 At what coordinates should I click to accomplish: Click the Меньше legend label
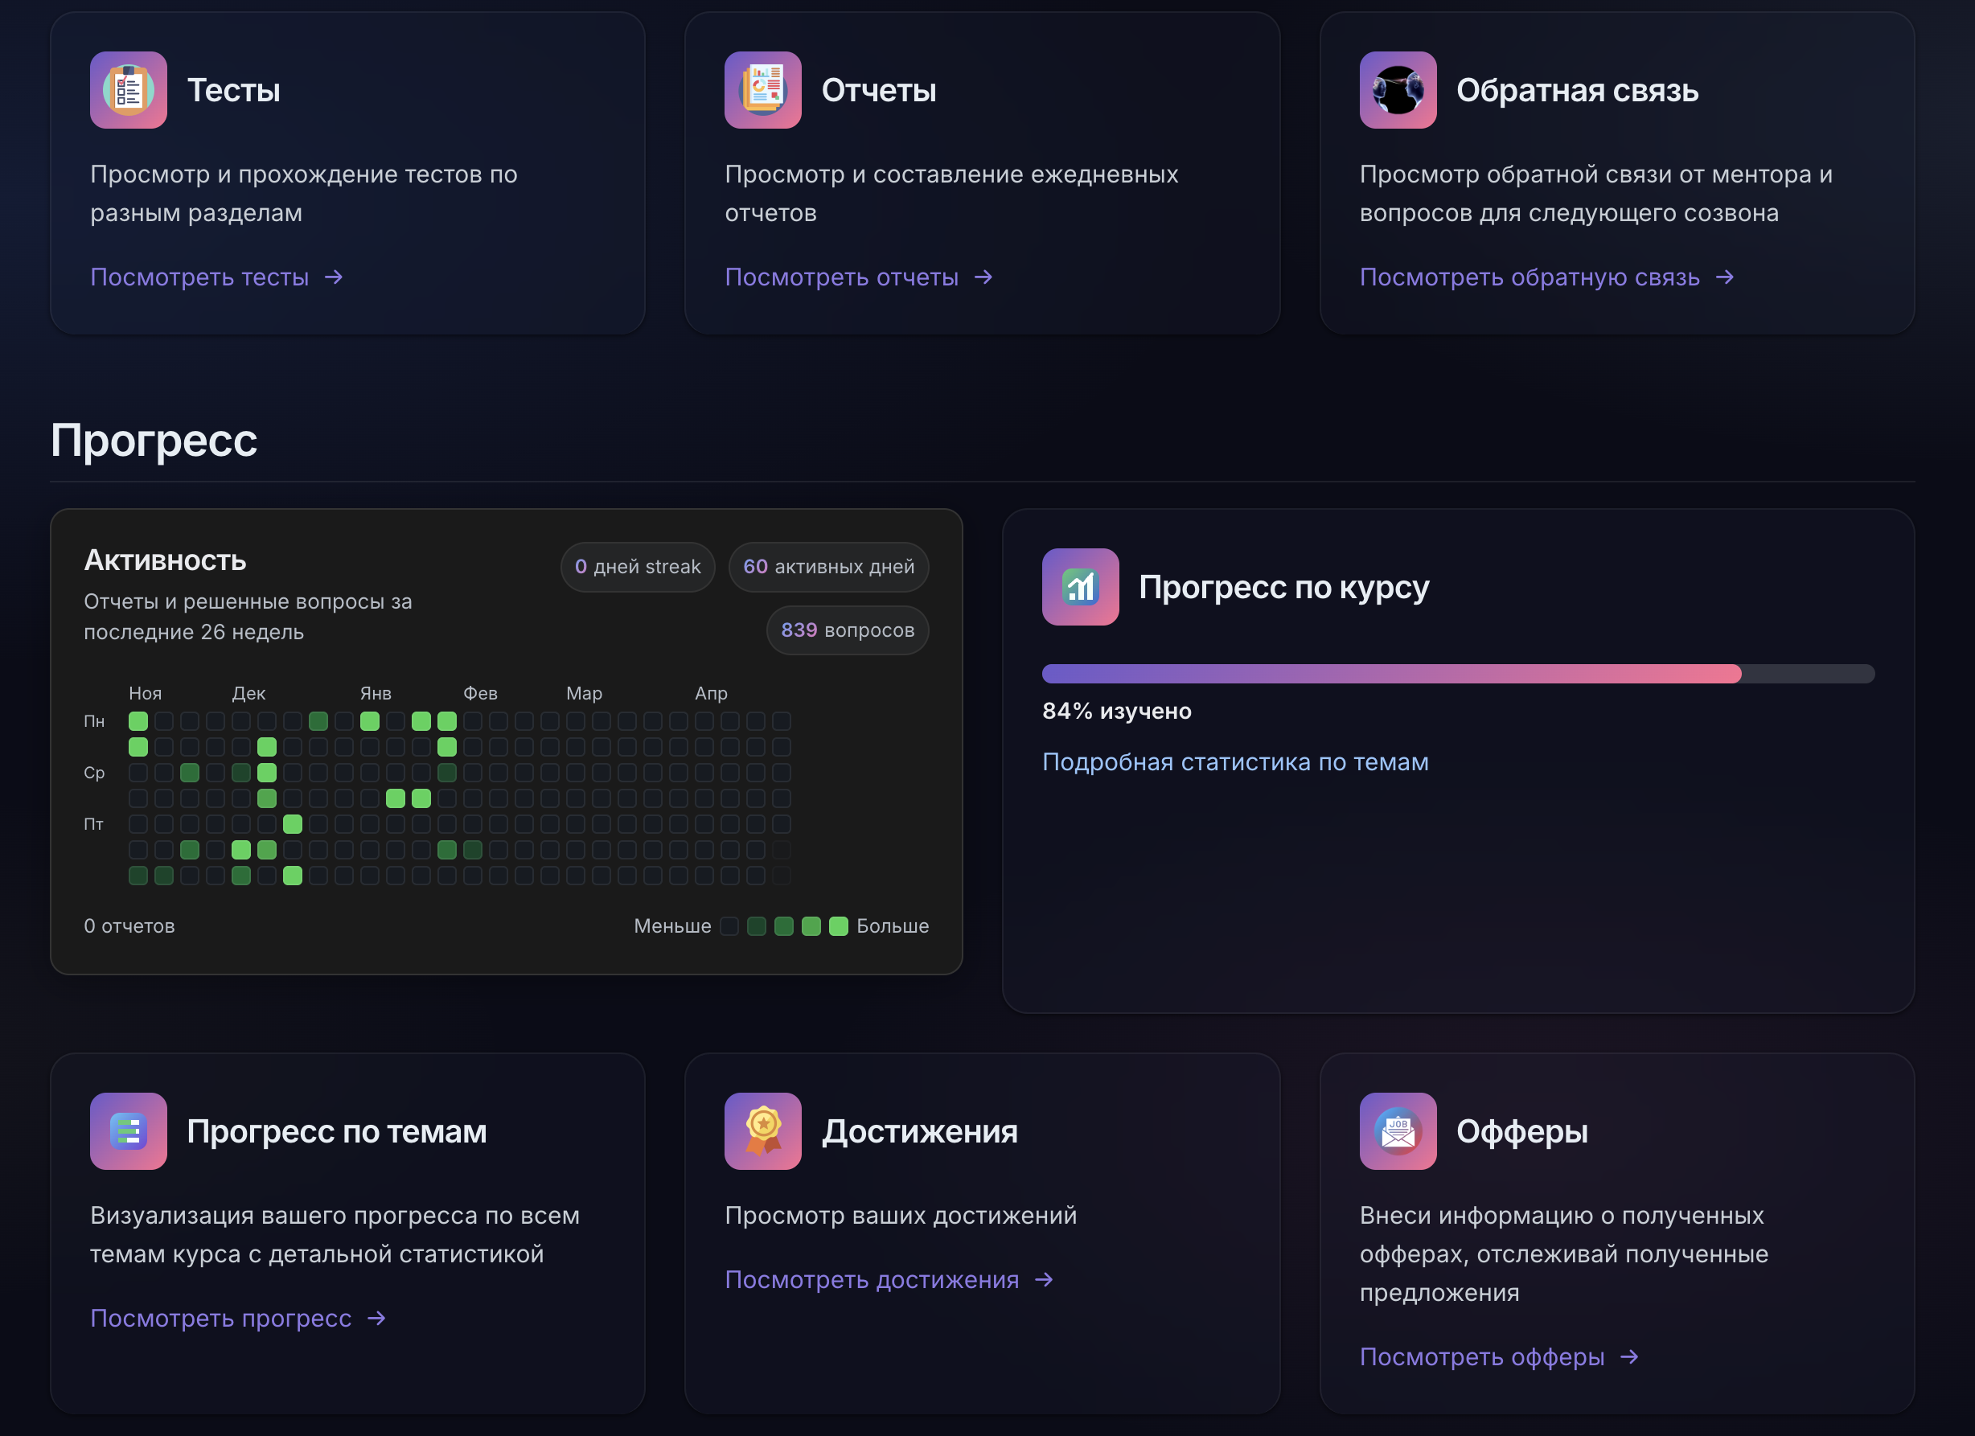tap(672, 926)
